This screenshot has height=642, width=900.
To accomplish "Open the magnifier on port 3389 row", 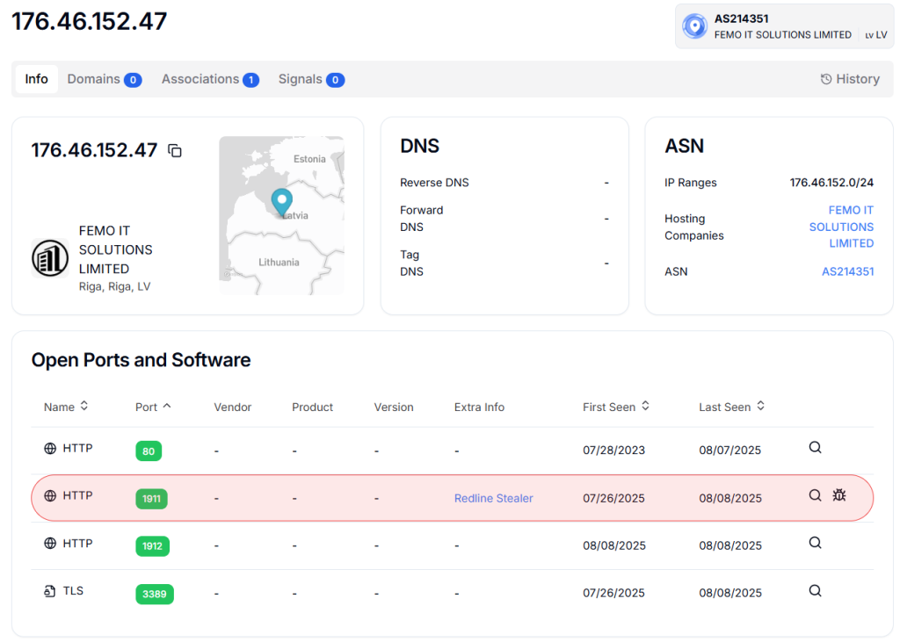I will coord(815,590).
